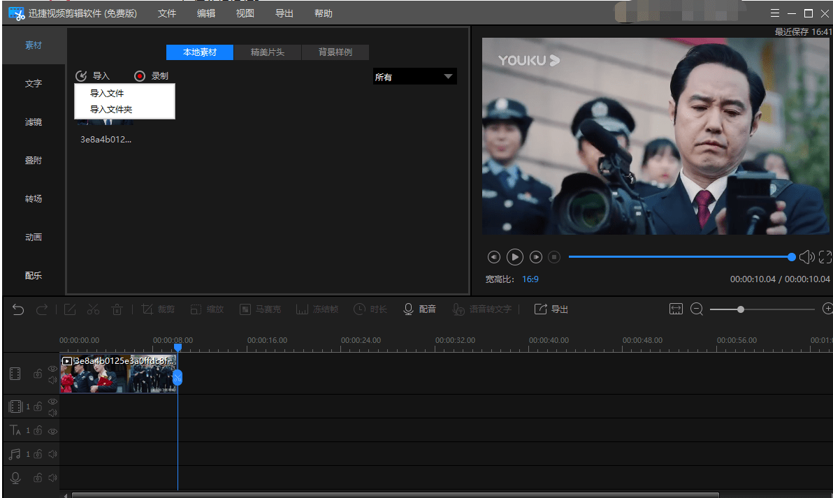Image resolution: width=833 pixels, height=498 pixels.
Task: Undo the last edit with the undo arrow
Action: [18, 309]
